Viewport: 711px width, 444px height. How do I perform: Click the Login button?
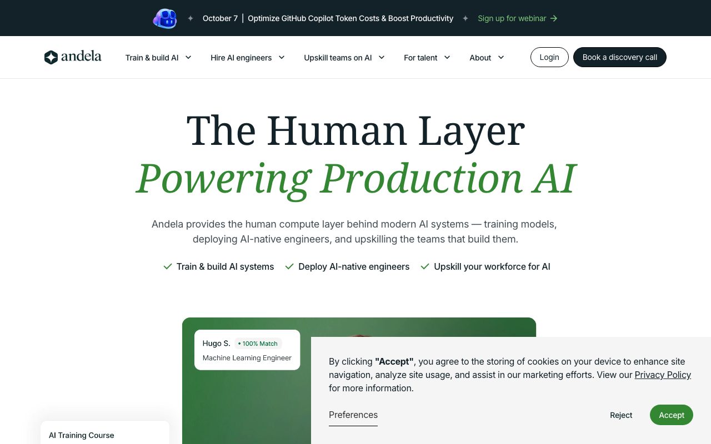point(549,57)
